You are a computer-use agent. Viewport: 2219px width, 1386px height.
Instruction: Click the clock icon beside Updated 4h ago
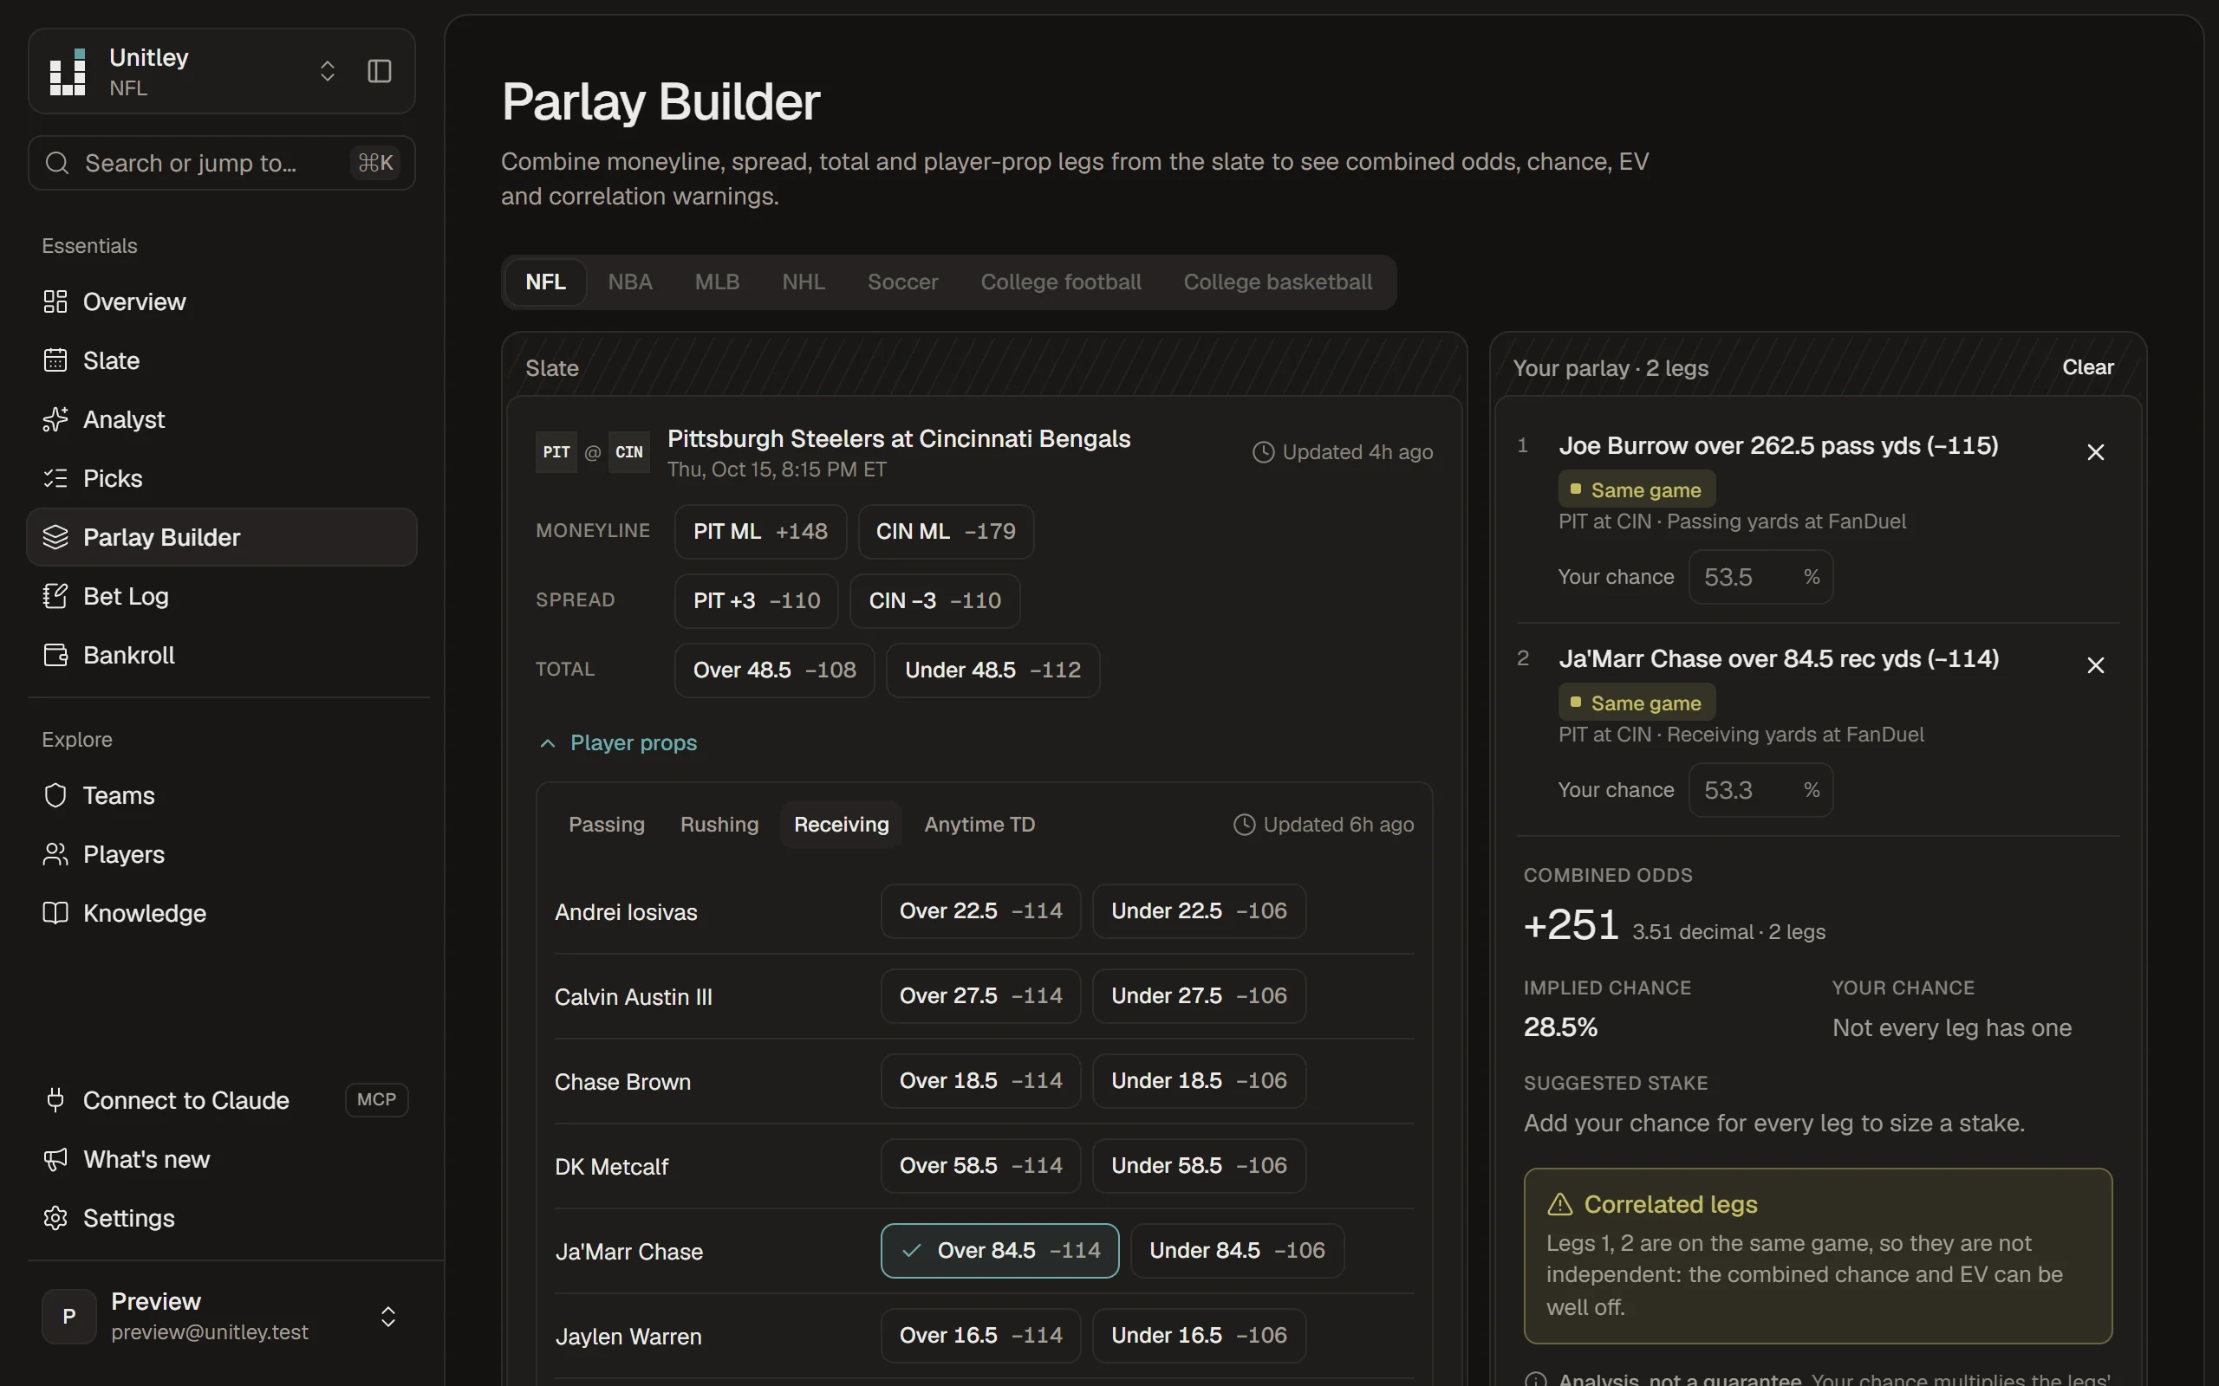pyautogui.click(x=1263, y=452)
